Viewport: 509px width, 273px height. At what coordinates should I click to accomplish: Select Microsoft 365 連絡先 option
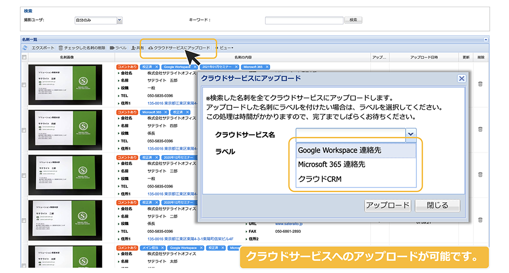click(356, 164)
